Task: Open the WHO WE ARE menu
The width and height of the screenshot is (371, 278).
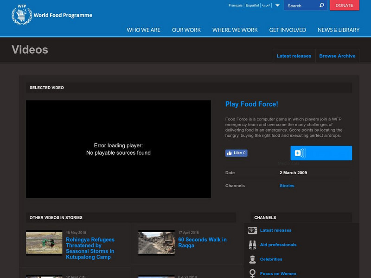Action: click(x=143, y=30)
